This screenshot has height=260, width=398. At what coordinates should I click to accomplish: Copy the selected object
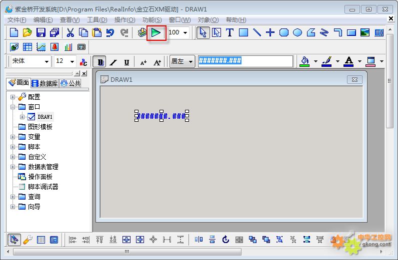click(83, 33)
